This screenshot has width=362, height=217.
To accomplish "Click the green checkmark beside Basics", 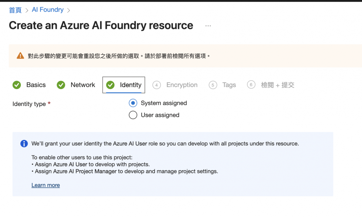I will [x=17, y=85].
